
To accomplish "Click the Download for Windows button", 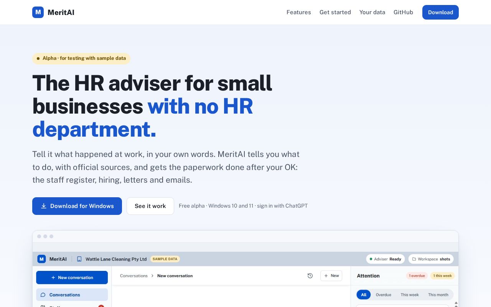I will click(x=77, y=206).
